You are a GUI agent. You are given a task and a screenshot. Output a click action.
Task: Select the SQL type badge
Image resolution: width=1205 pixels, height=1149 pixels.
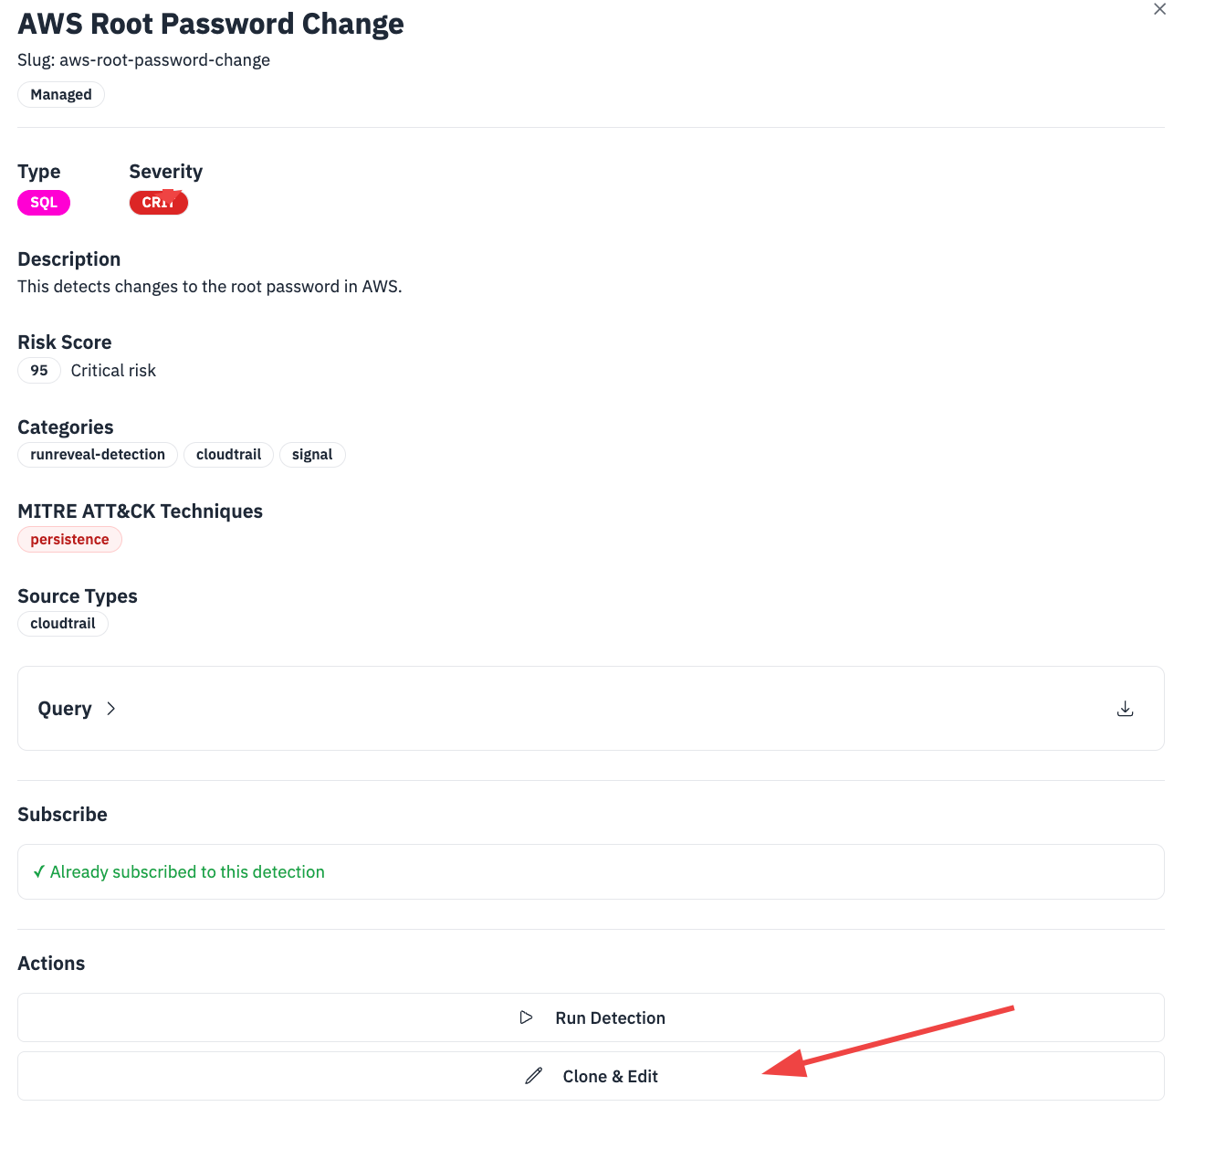pyautogui.click(x=44, y=203)
